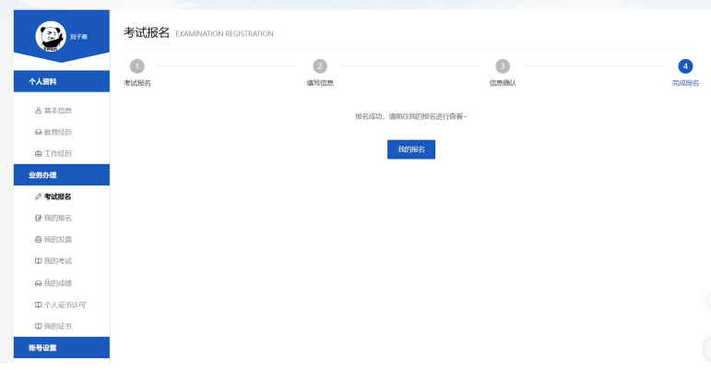Open 基本信息 in the sidebar

pyautogui.click(x=57, y=111)
